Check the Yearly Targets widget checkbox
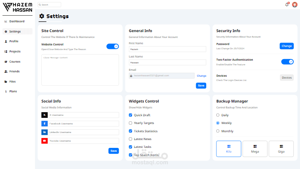300x169 pixels. click(130, 123)
